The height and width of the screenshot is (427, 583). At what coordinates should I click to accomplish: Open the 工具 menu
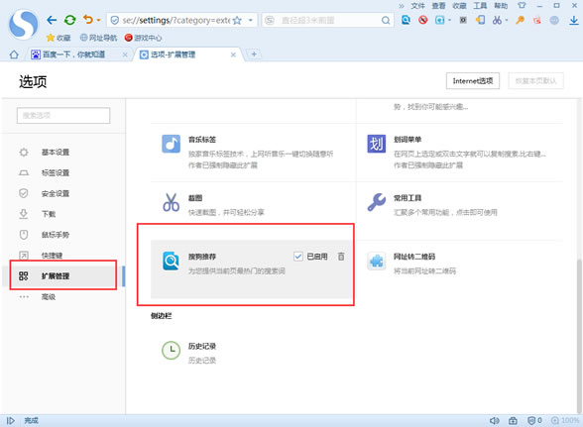(x=480, y=6)
